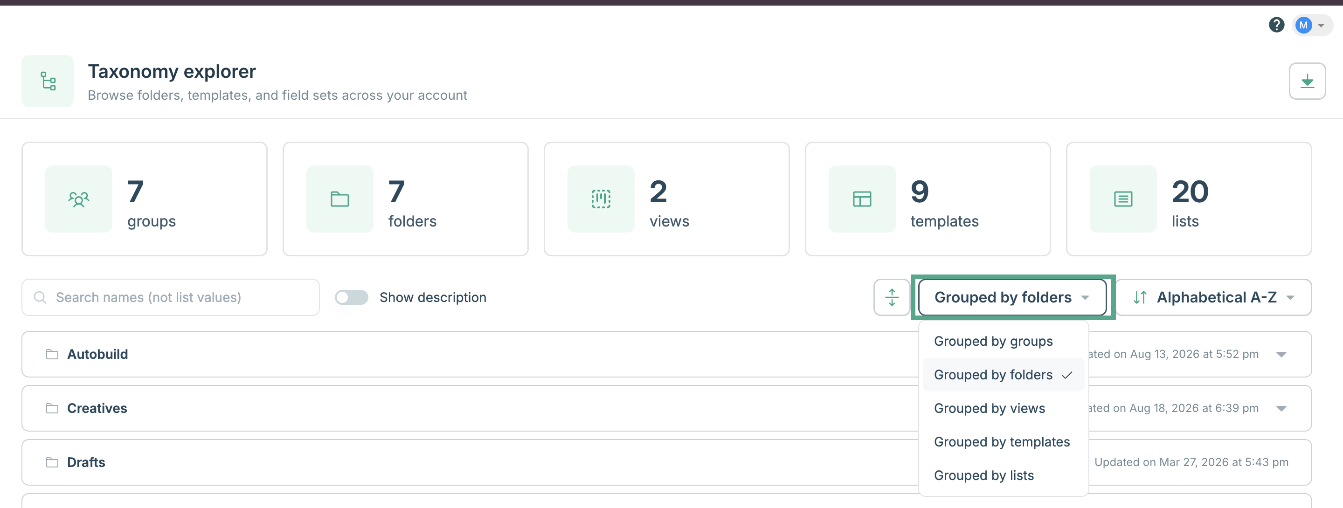
Task: Open the Alphabetical A-Z sort dropdown
Action: point(1214,297)
